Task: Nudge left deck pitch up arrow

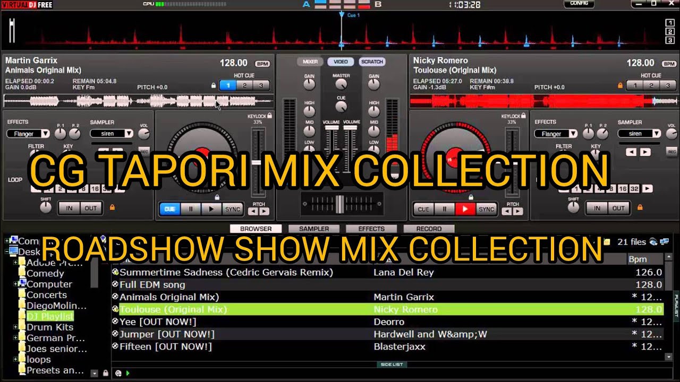Action: pos(264,211)
